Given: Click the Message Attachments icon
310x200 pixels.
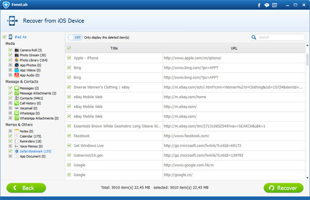Looking at the screenshot, I should [x=17, y=93].
